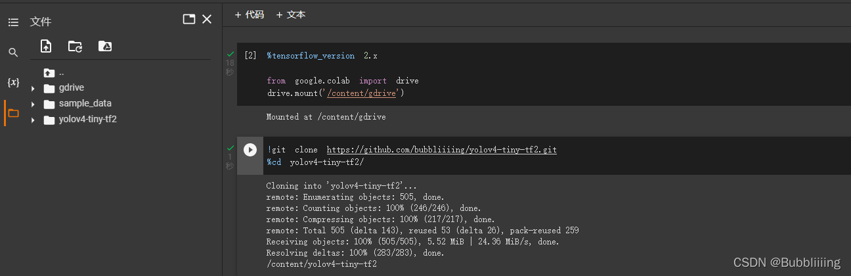
Task: Open the find and replace search icon
Action: click(x=13, y=53)
